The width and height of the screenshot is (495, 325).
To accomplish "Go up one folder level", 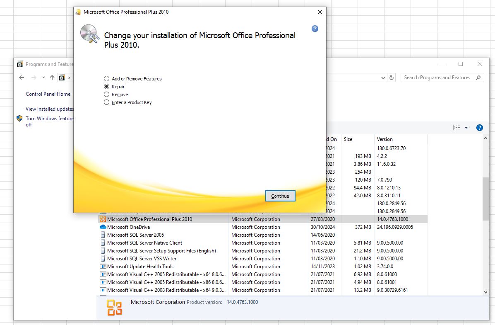I will pos(52,78).
